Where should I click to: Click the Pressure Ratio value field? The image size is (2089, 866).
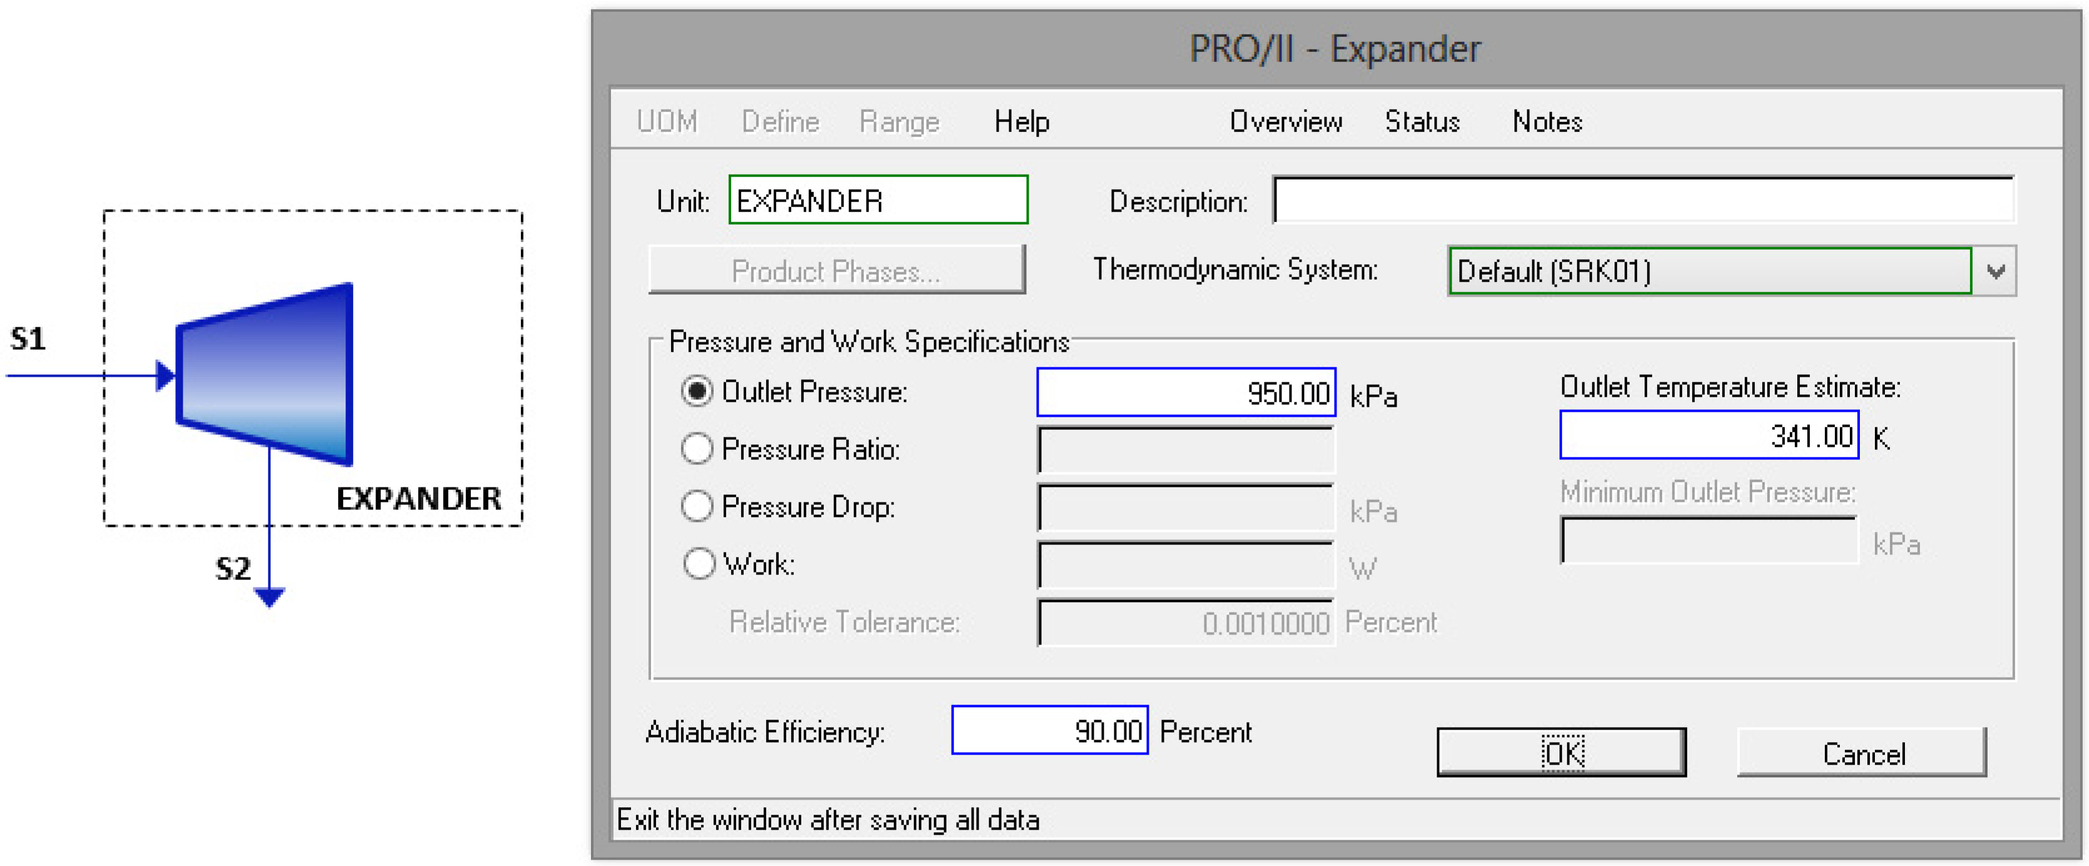[x=1186, y=450]
